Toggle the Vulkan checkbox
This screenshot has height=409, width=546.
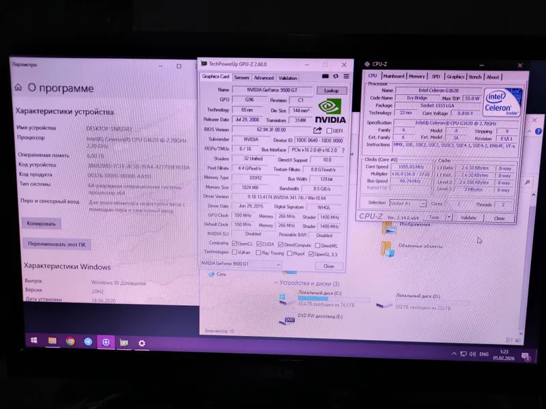coord(234,252)
